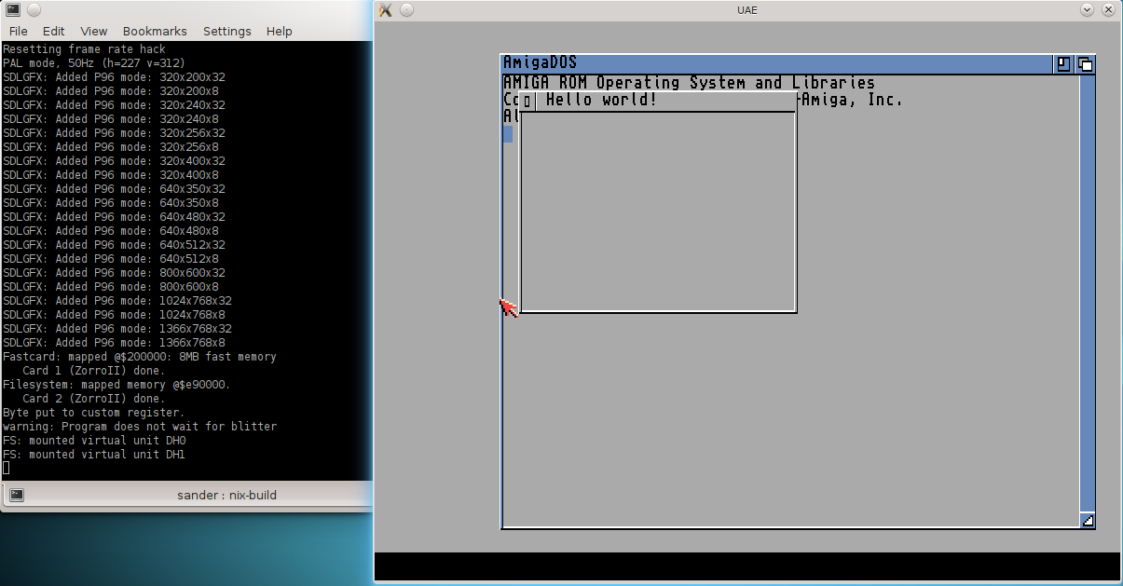Open the File menu

(18, 31)
